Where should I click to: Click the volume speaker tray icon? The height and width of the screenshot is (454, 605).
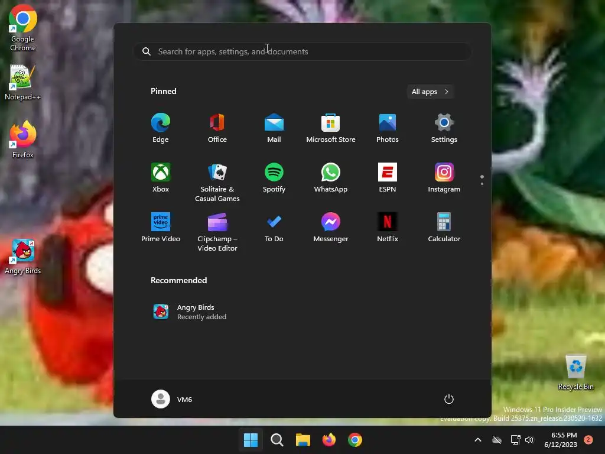pyautogui.click(x=529, y=440)
